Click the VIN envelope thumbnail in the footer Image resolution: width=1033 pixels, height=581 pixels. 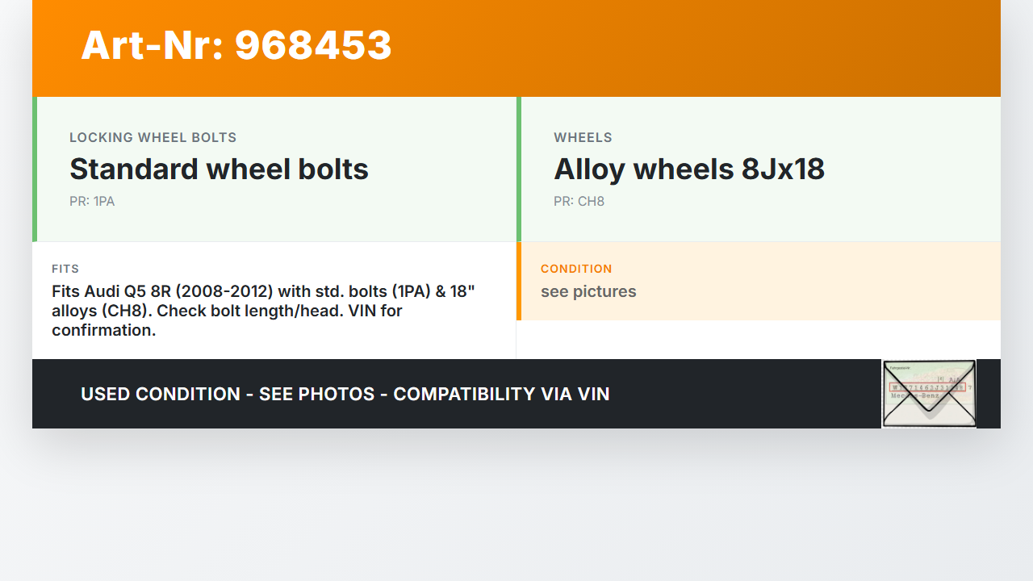[x=929, y=394]
